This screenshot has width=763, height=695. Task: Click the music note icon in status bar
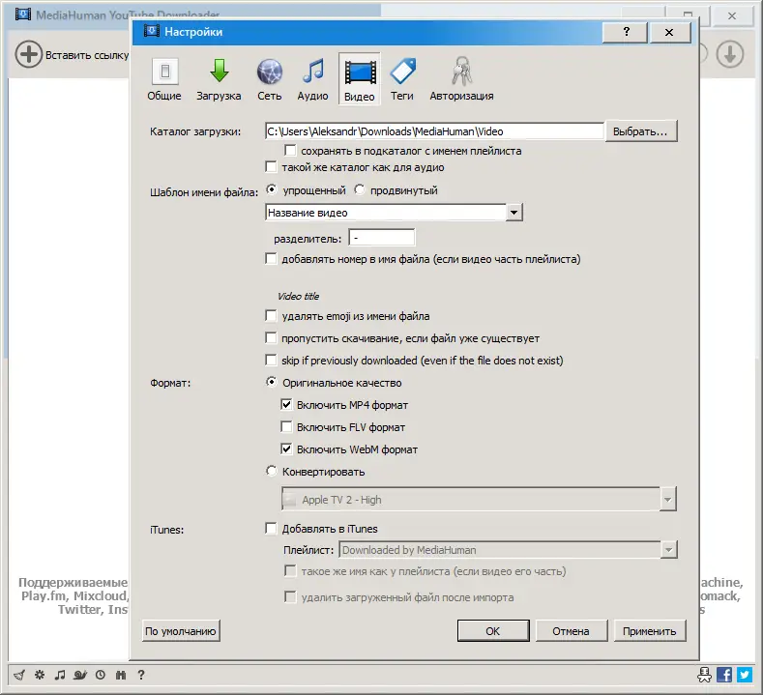coord(60,675)
